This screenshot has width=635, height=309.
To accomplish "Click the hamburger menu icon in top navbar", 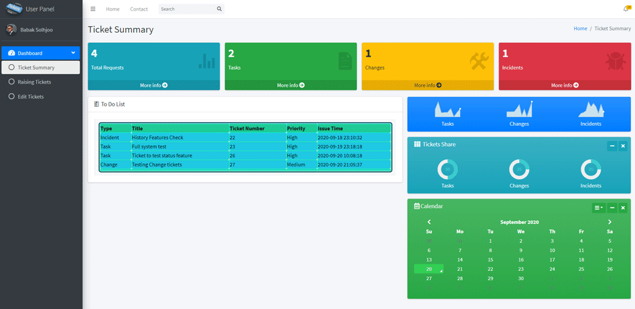I will coord(93,9).
